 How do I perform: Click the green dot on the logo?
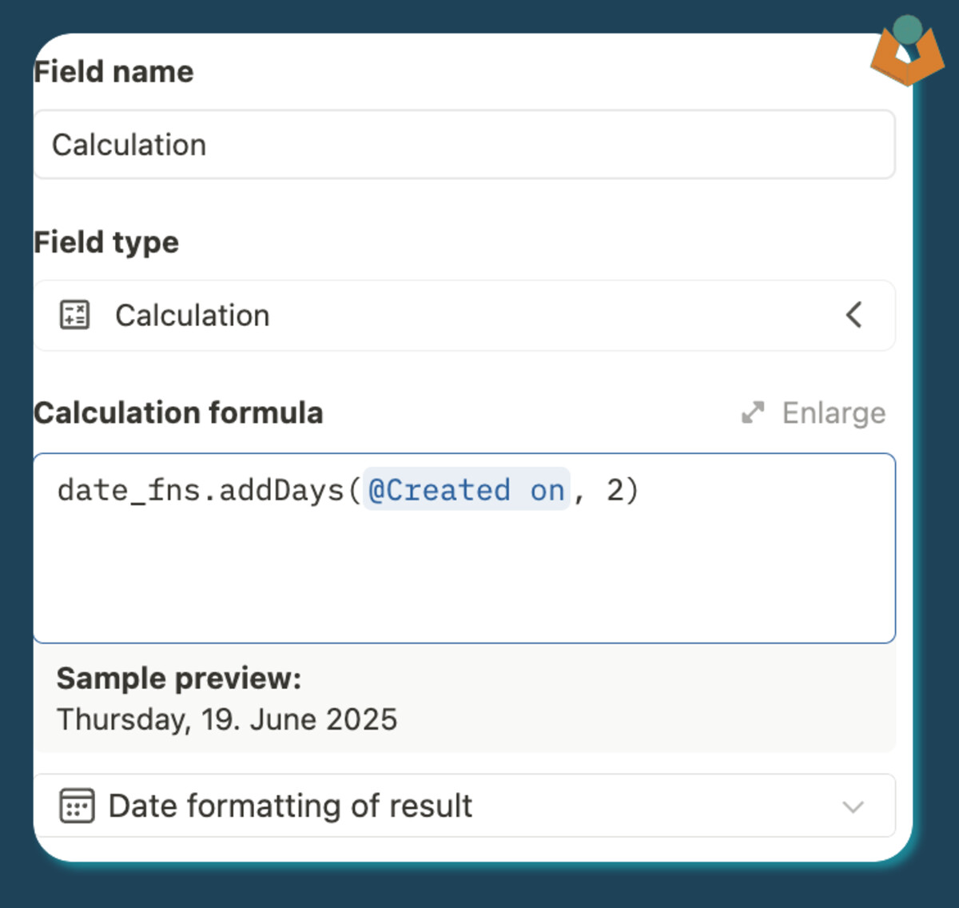point(908,29)
